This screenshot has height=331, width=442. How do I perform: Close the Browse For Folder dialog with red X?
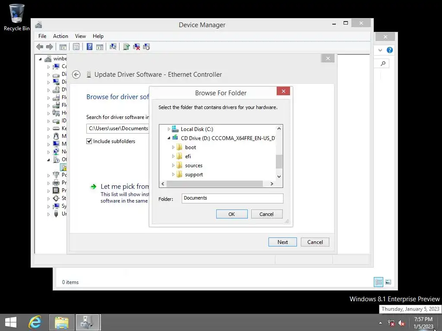point(283,91)
